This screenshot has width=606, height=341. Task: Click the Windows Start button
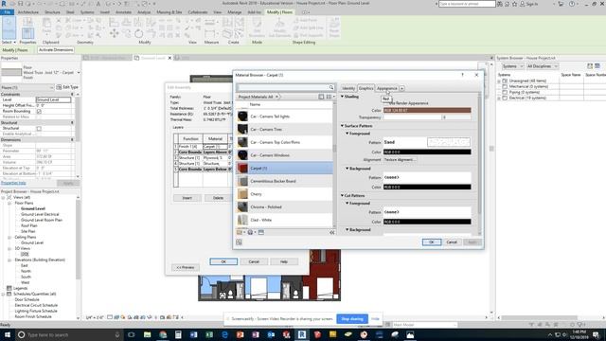point(8,334)
